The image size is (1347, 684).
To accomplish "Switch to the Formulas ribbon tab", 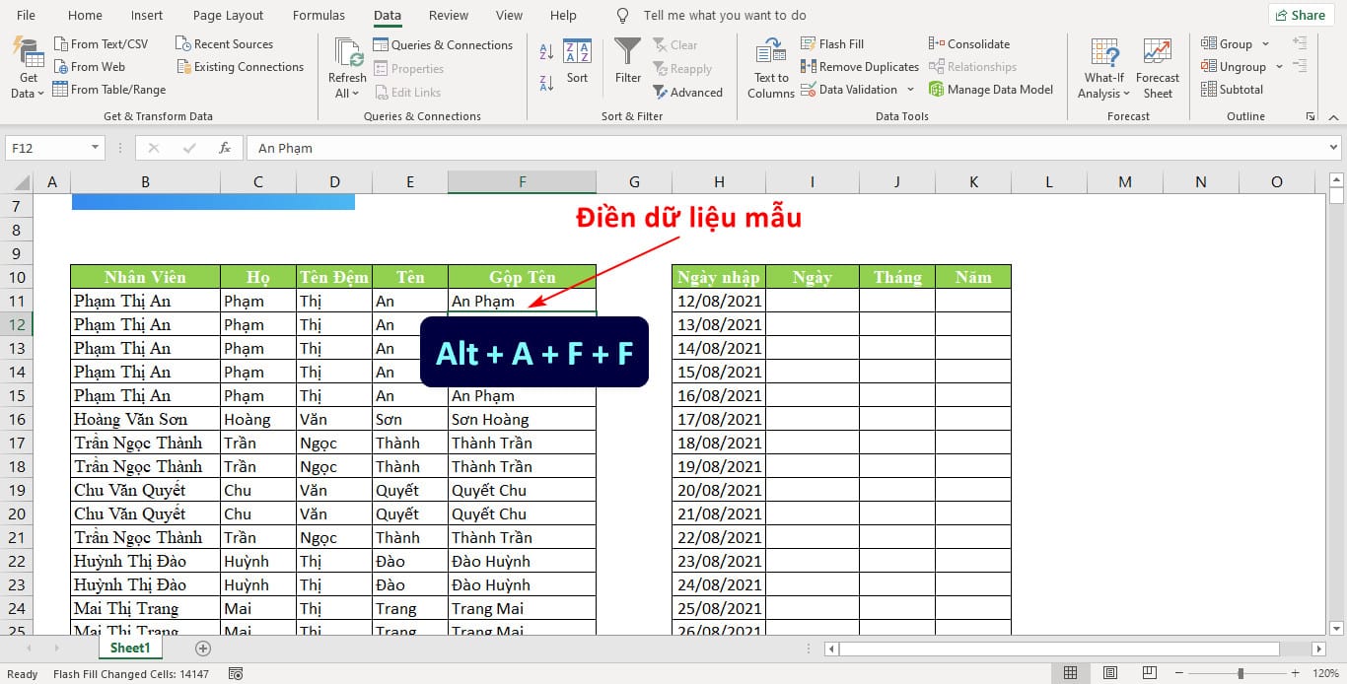I will [319, 15].
